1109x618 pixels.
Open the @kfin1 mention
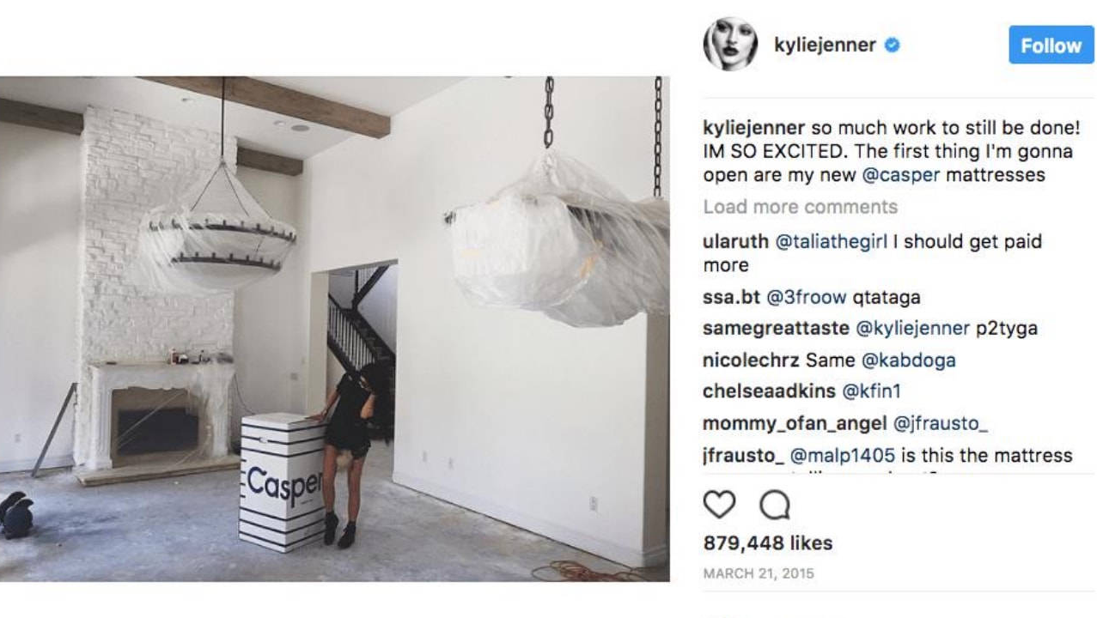click(x=871, y=391)
